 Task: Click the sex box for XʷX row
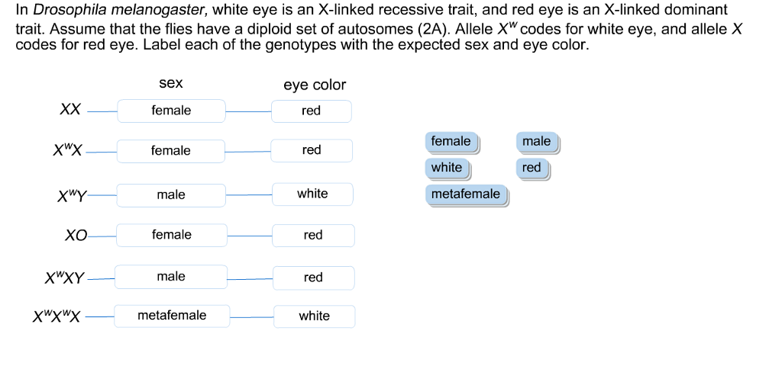[170, 151]
